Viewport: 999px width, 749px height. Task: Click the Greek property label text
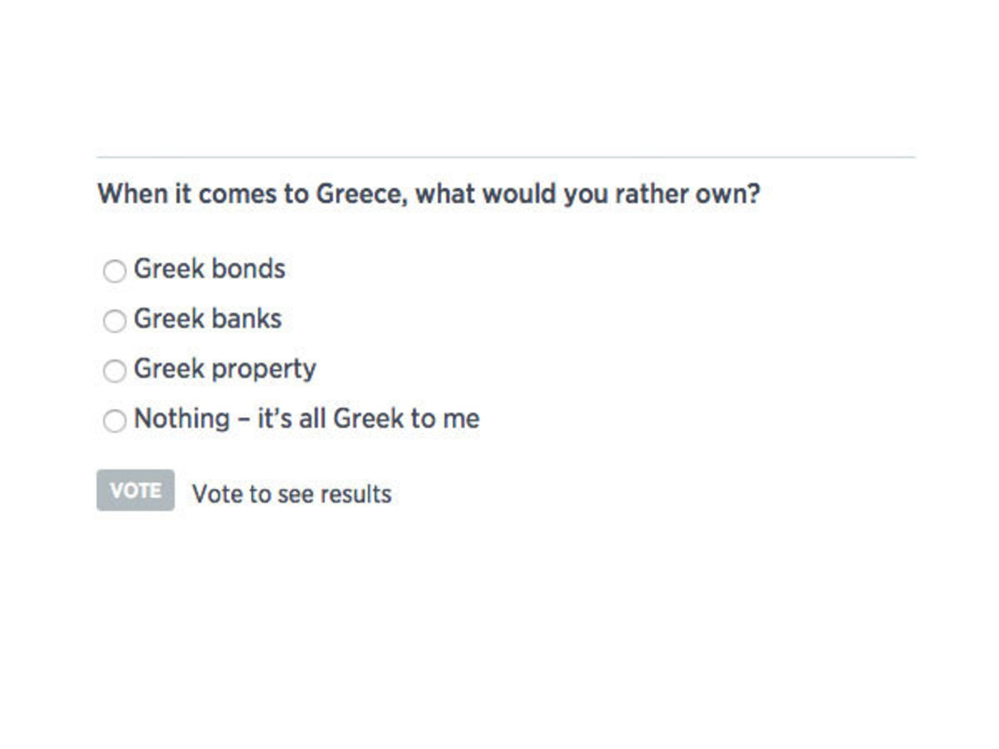(x=224, y=369)
